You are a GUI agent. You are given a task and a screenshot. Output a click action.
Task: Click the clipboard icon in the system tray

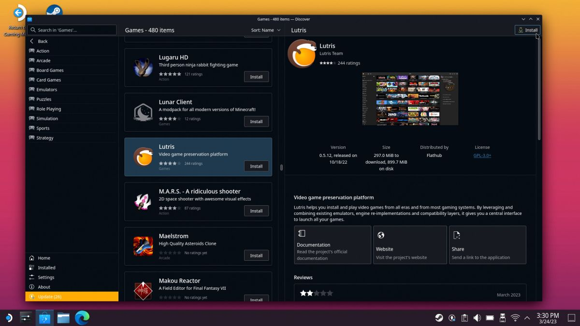464,318
